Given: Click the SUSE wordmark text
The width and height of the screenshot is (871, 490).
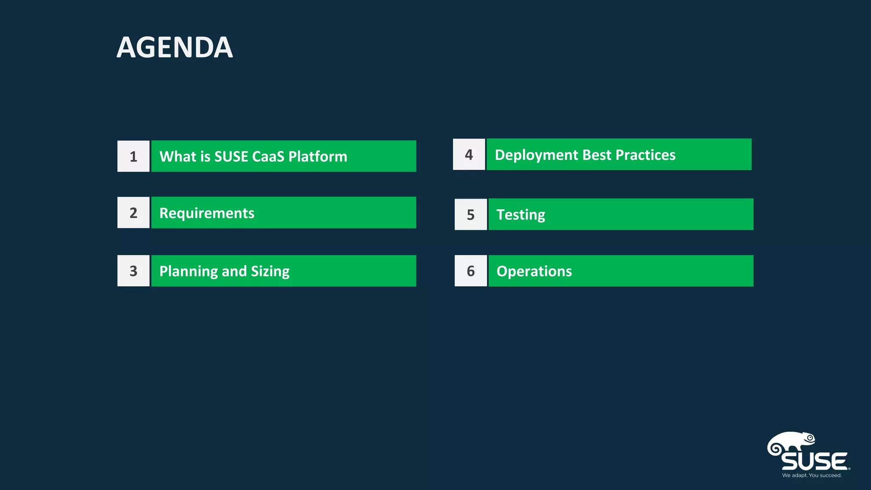Looking at the screenshot, I should pyautogui.click(x=814, y=461).
